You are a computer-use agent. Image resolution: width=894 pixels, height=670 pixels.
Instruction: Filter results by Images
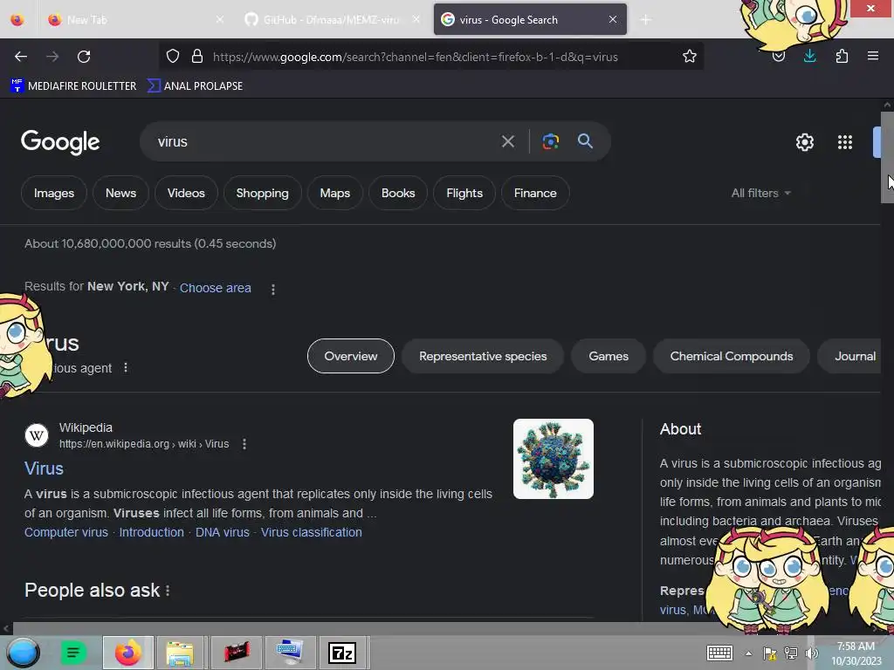tap(54, 193)
